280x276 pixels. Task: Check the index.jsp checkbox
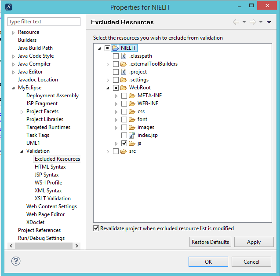pos(124,135)
